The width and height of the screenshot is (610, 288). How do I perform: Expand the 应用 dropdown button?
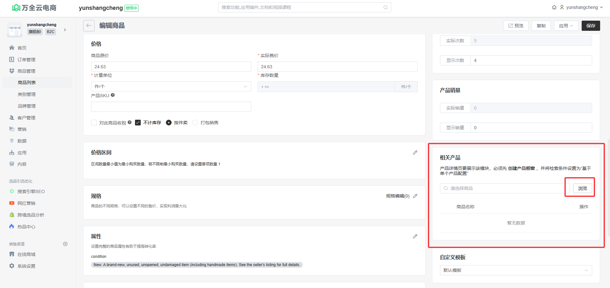pos(566,26)
